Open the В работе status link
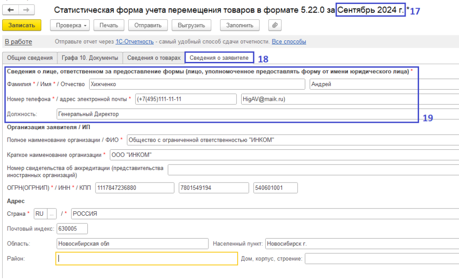This screenshot has width=459, height=279. (18, 42)
